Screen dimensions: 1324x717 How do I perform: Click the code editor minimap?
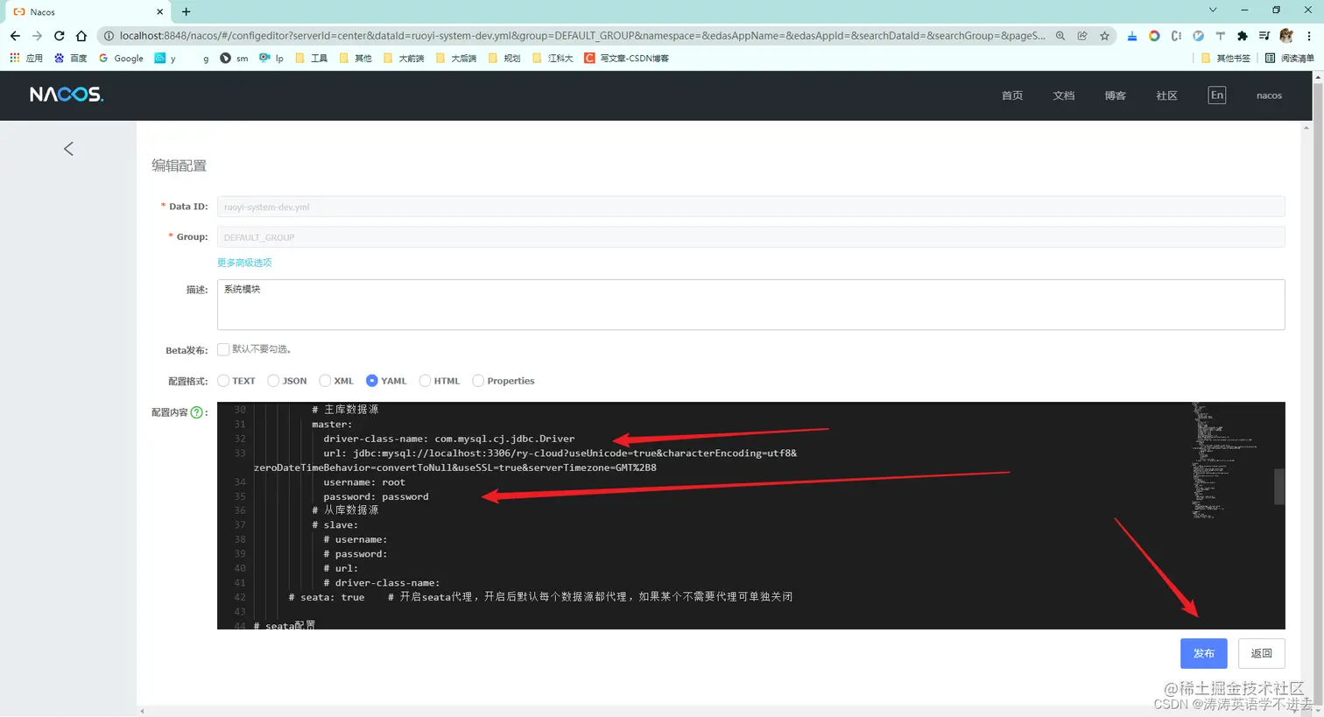tap(1230, 461)
